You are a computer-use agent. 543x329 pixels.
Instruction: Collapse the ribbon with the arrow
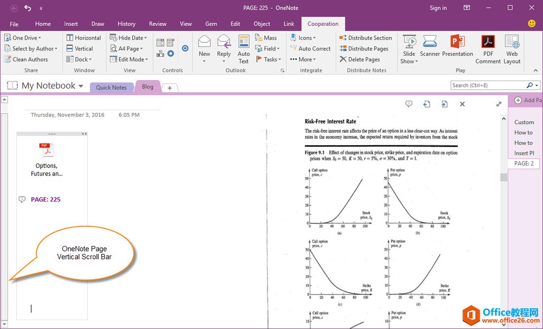tap(536, 71)
